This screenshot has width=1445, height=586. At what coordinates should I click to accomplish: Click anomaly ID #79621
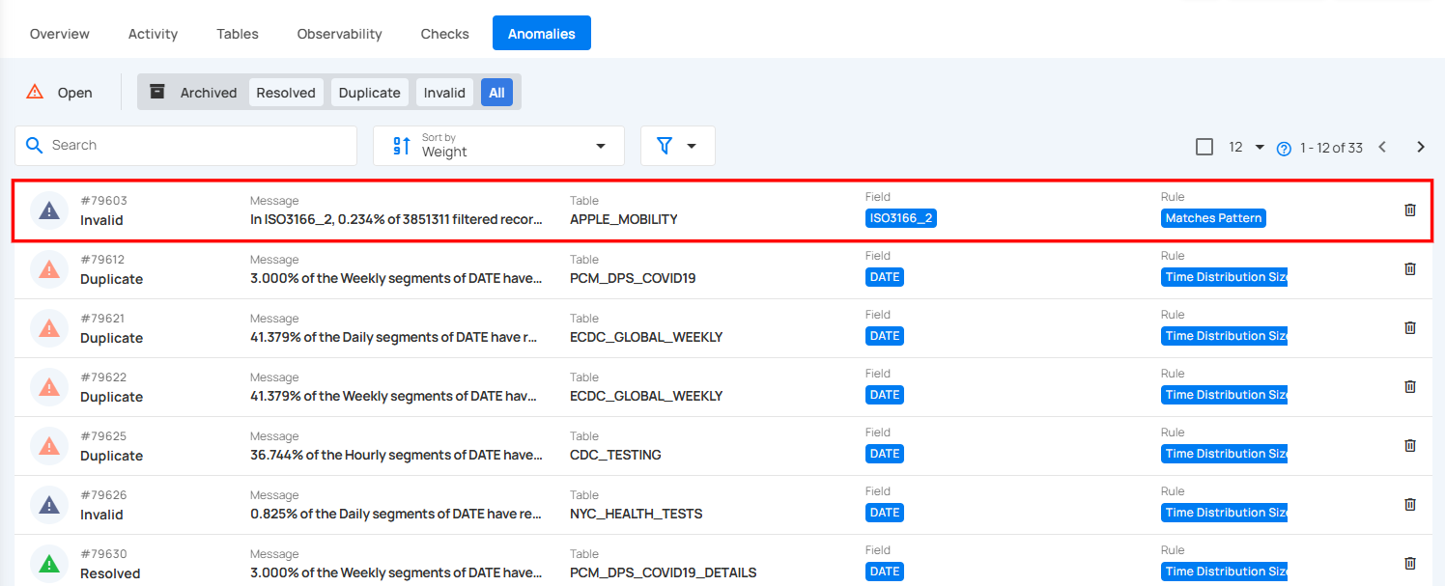tap(102, 319)
